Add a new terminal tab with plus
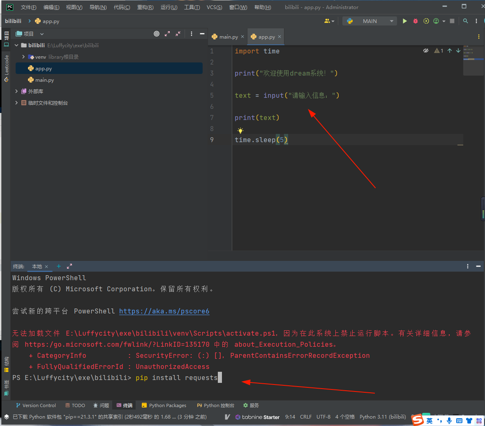 pyautogui.click(x=59, y=266)
